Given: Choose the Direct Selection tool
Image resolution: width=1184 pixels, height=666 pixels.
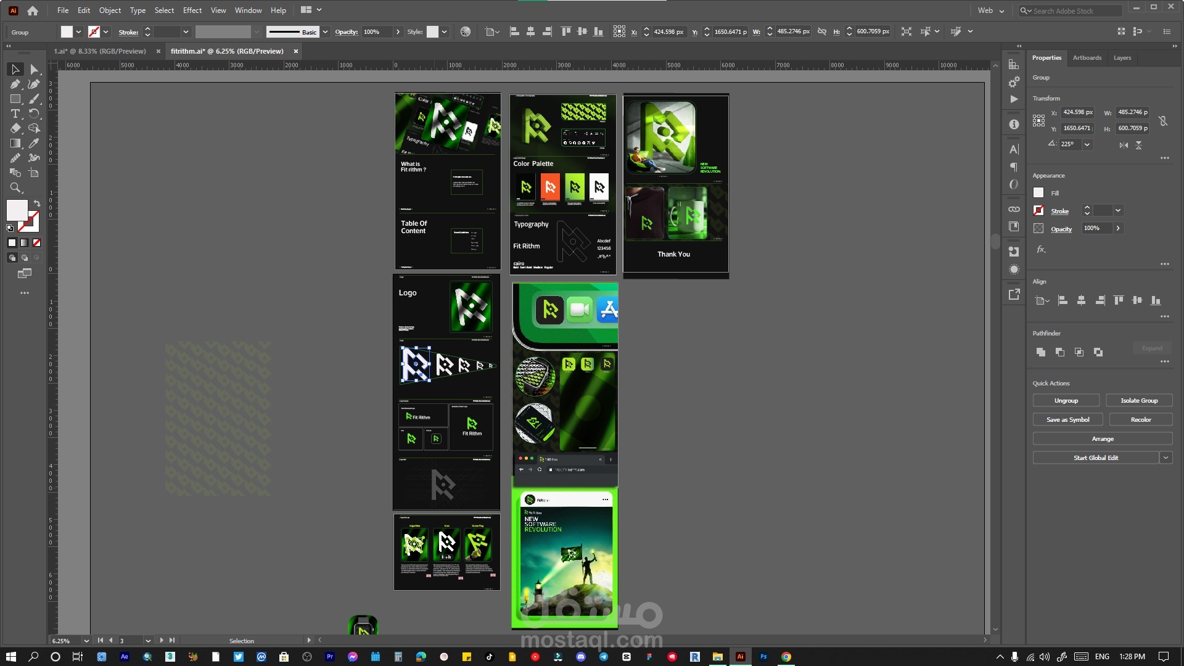Looking at the screenshot, I should (34, 69).
